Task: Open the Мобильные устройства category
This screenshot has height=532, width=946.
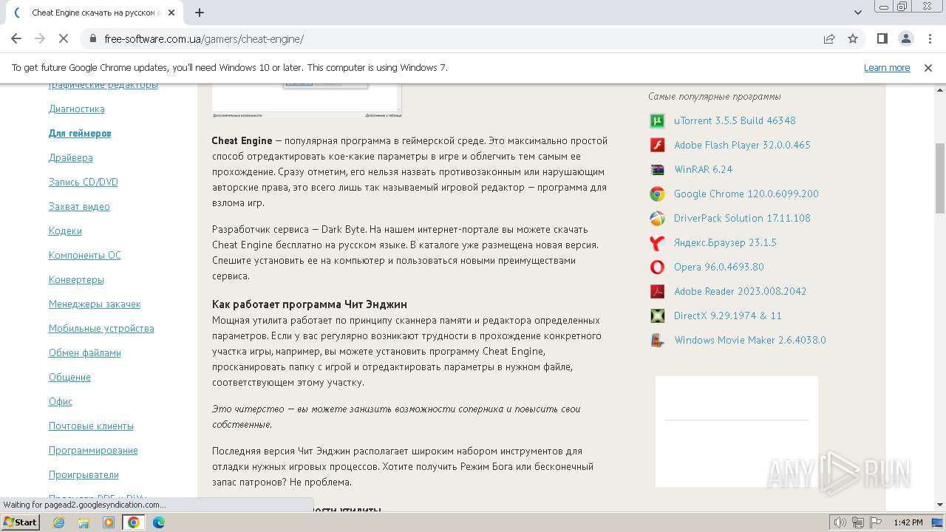Action: pos(101,328)
